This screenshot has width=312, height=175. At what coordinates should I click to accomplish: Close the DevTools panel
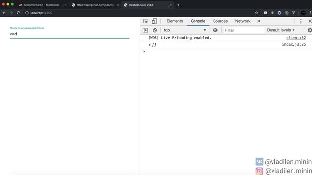point(310,21)
